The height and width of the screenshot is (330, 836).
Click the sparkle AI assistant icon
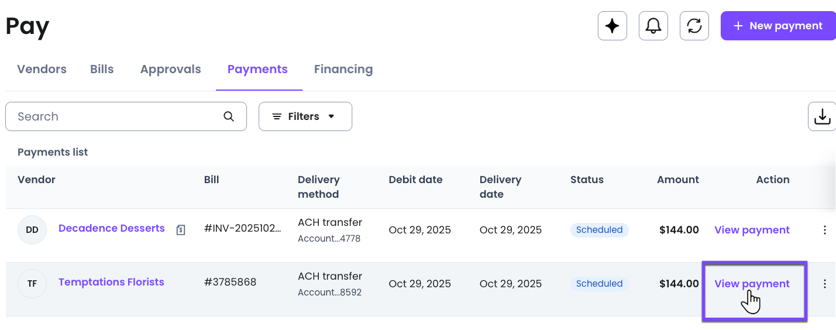[x=612, y=26]
